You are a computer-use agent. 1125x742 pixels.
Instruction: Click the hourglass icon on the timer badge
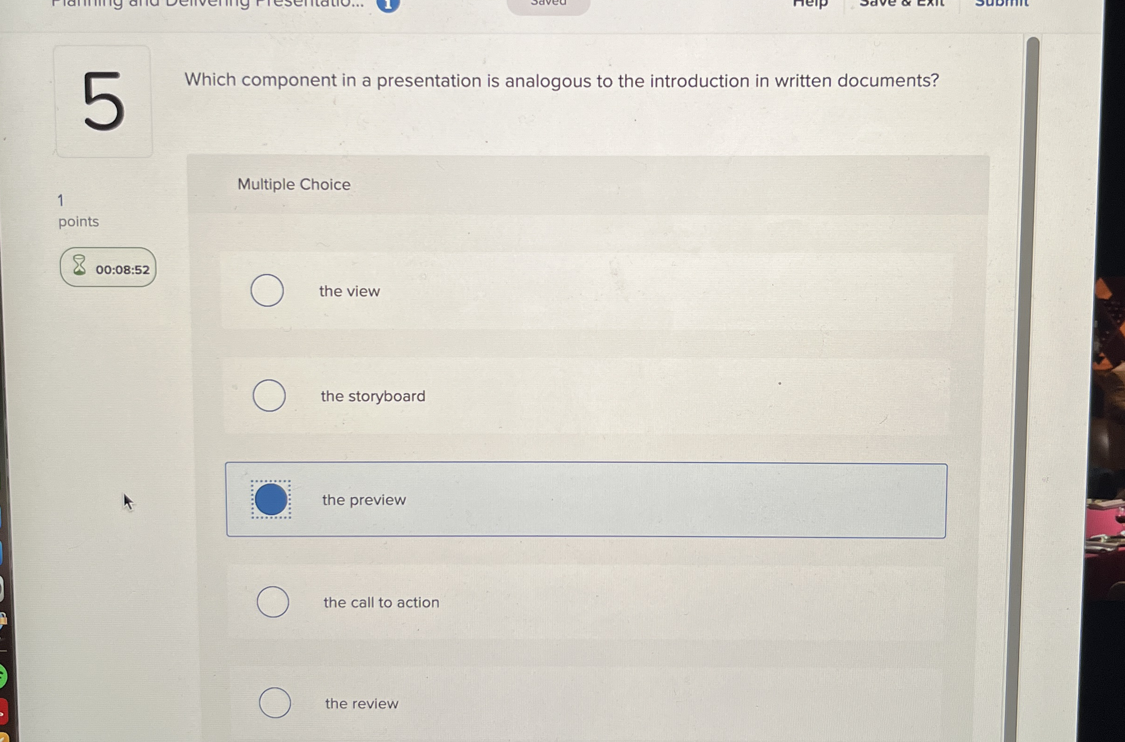(x=79, y=269)
